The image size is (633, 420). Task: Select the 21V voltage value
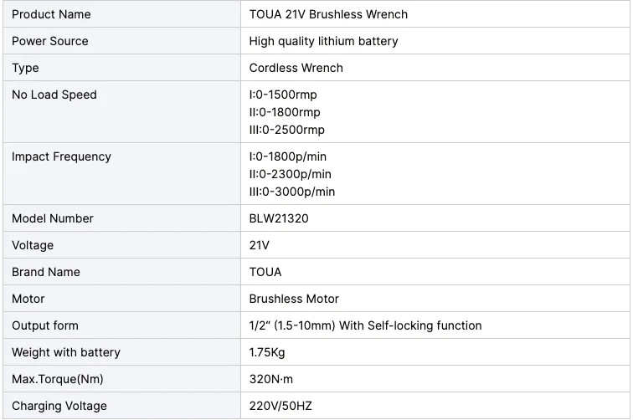point(260,245)
